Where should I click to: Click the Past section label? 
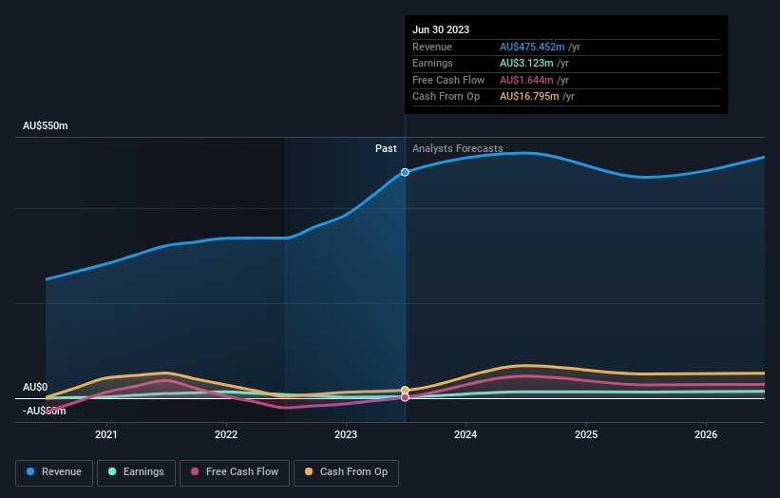click(386, 148)
